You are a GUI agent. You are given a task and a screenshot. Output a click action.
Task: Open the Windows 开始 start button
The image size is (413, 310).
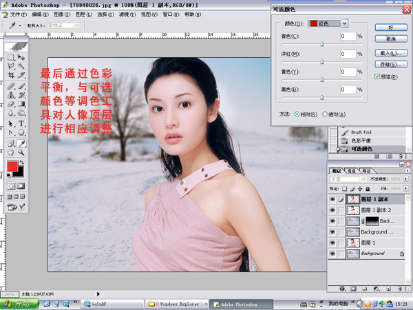point(19,304)
